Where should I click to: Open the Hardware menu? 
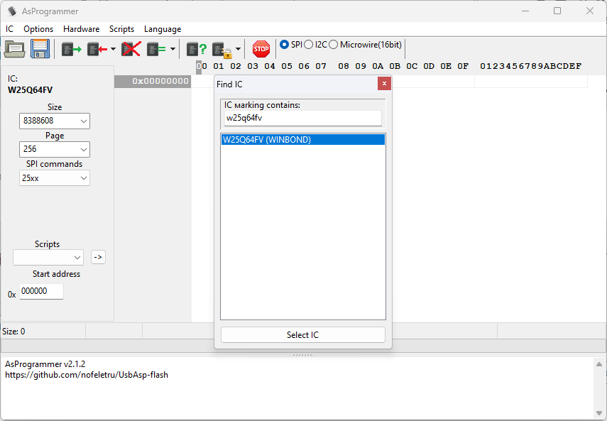click(x=82, y=29)
